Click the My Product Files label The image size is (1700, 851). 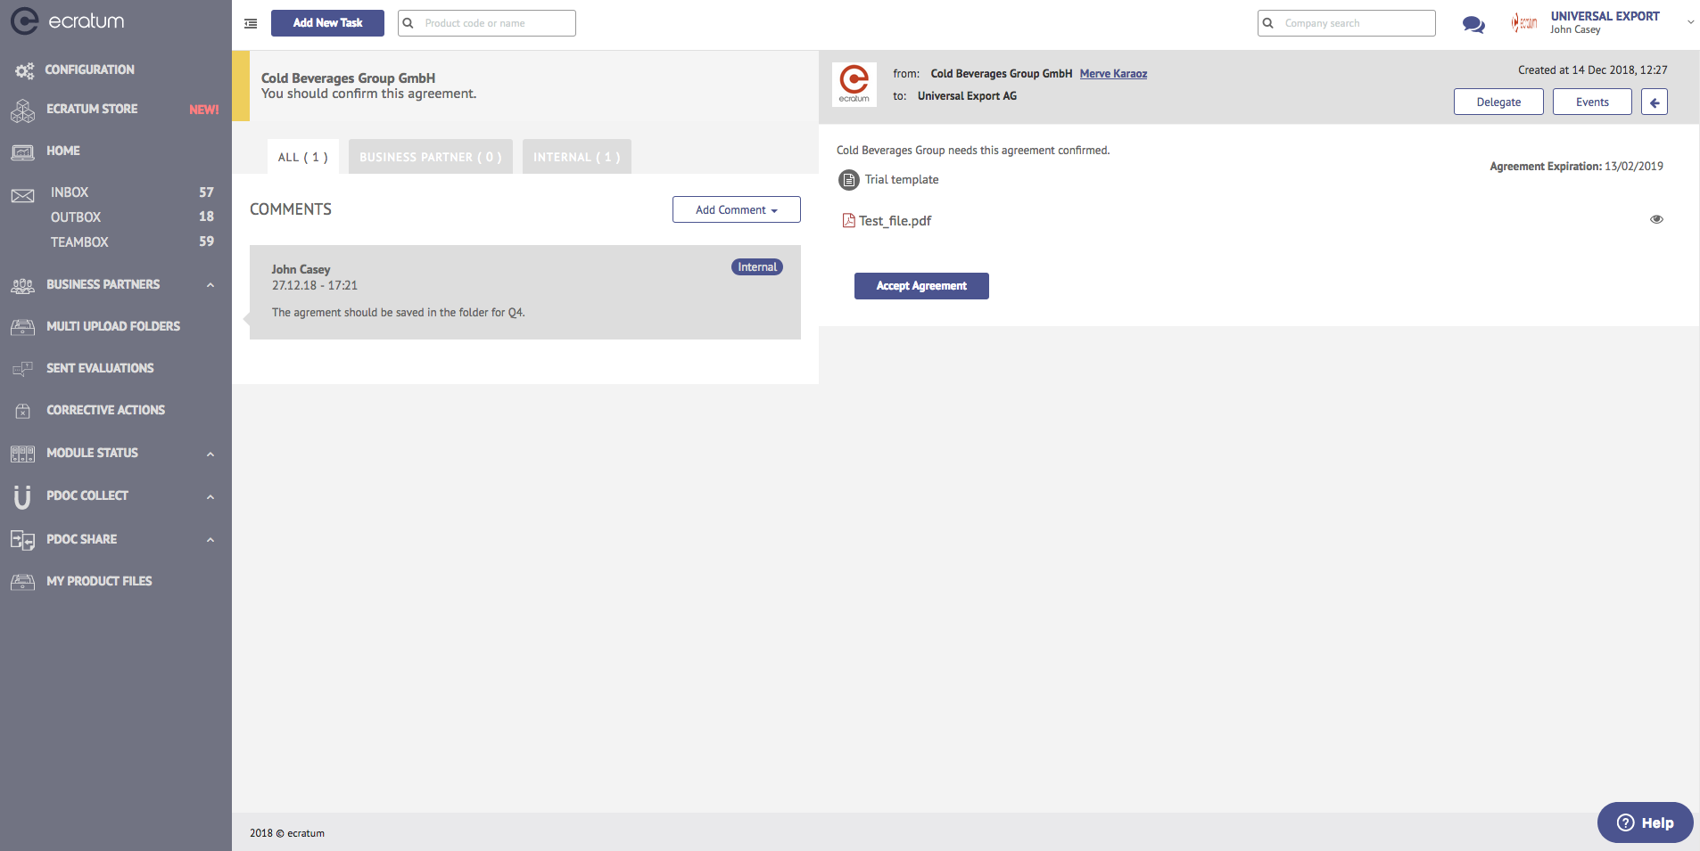pos(99,581)
